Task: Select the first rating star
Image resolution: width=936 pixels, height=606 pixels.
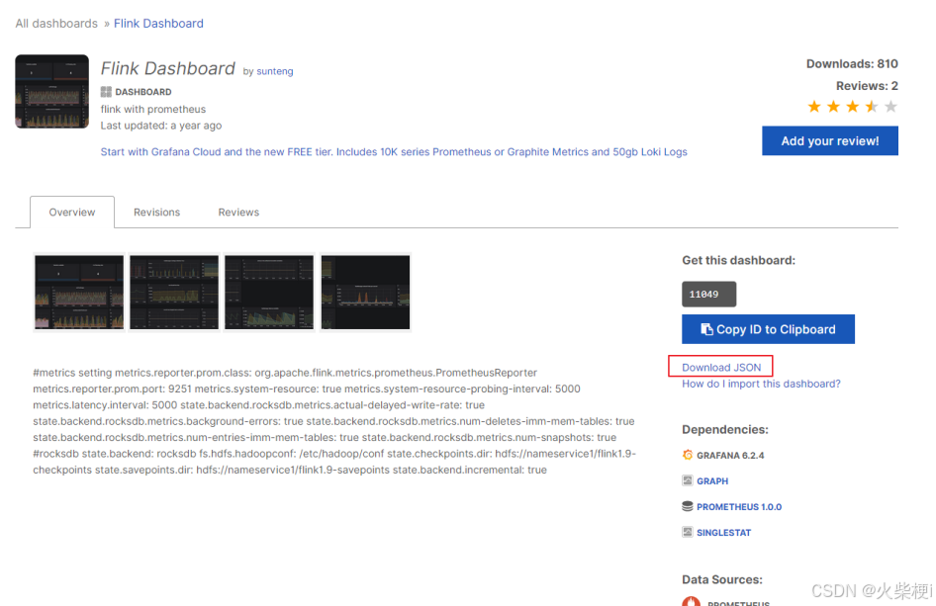Action: tap(813, 107)
